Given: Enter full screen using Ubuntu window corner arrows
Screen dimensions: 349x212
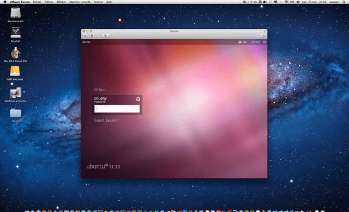Looking at the screenshot, I should click(x=265, y=32).
